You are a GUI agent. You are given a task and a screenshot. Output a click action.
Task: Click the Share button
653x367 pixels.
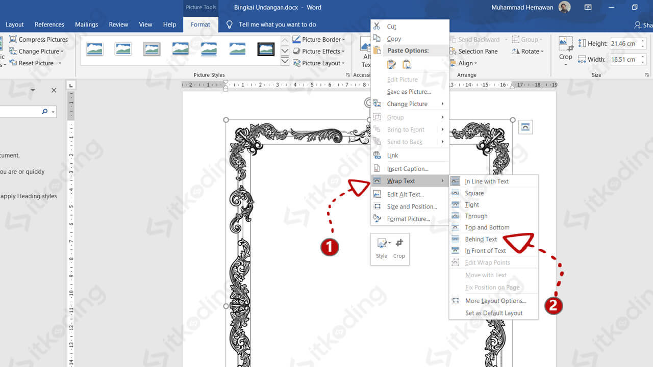tap(643, 24)
